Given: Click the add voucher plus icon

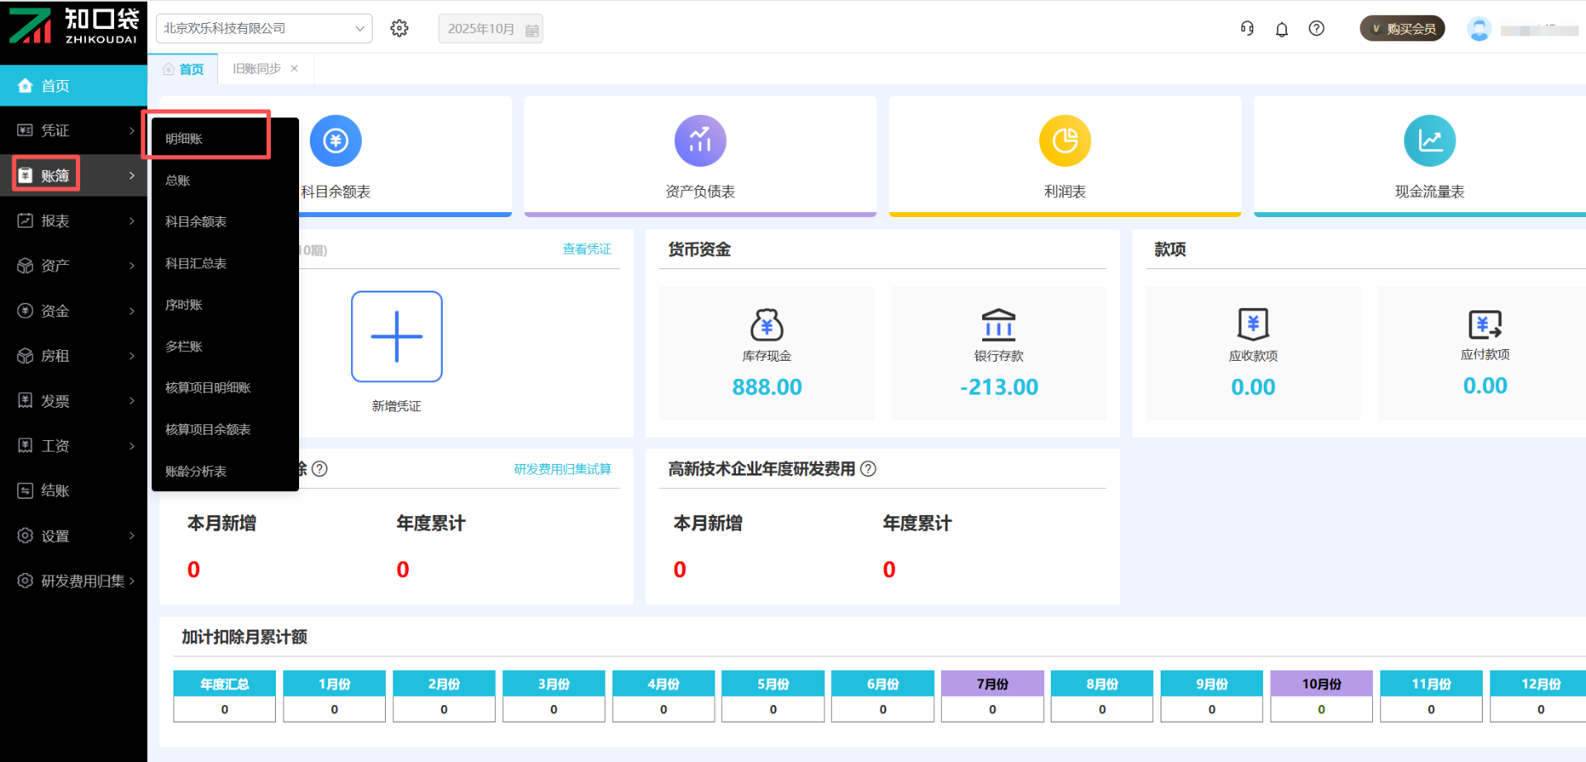Looking at the screenshot, I should pyautogui.click(x=396, y=336).
